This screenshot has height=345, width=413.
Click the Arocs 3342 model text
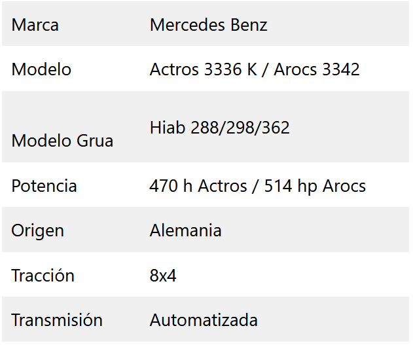(317, 69)
